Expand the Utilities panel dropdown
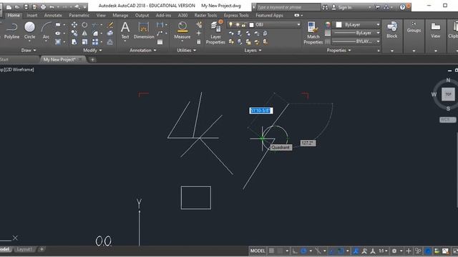458x257 pixels. click(x=186, y=50)
